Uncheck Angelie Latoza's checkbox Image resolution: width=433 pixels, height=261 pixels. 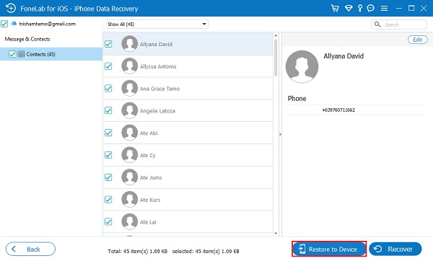coord(108,110)
